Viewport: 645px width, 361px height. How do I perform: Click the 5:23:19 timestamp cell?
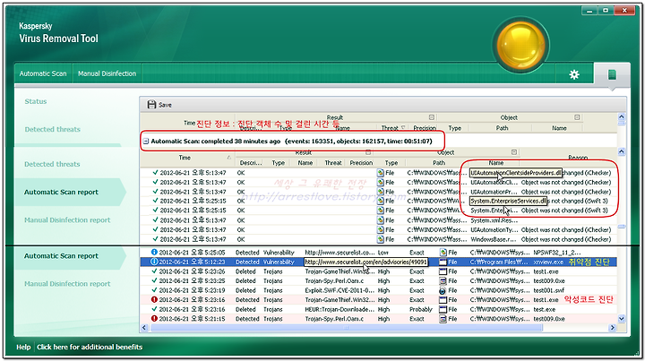click(x=192, y=290)
